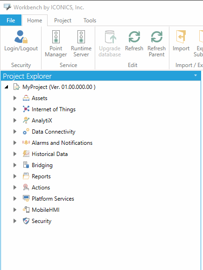Expand the Assets tree node
Viewport: 203px width, 270px height.
pos(15,98)
